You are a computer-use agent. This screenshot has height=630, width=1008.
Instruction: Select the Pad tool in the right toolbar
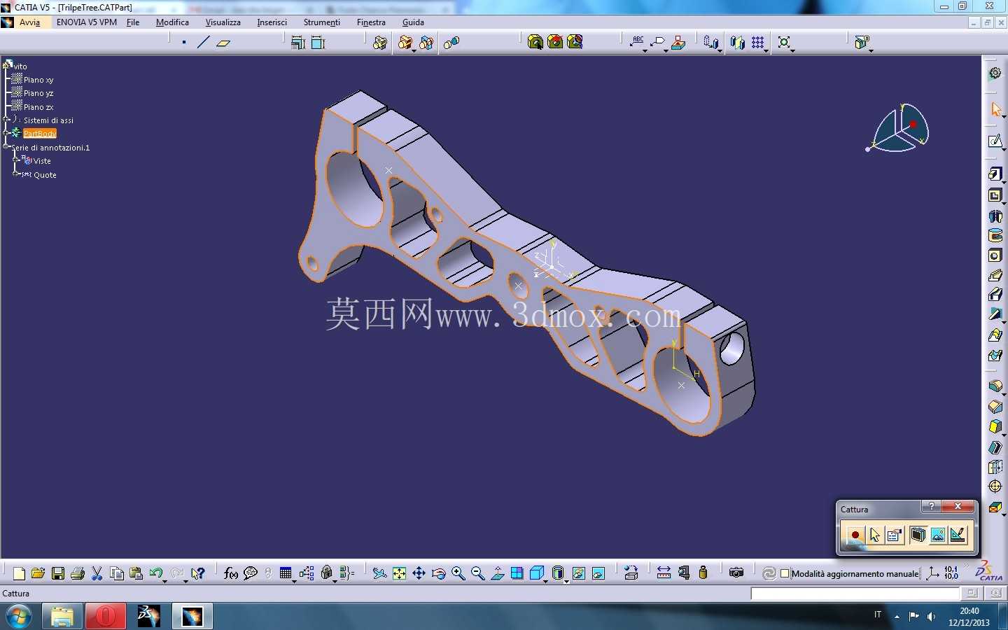coord(995,174)
